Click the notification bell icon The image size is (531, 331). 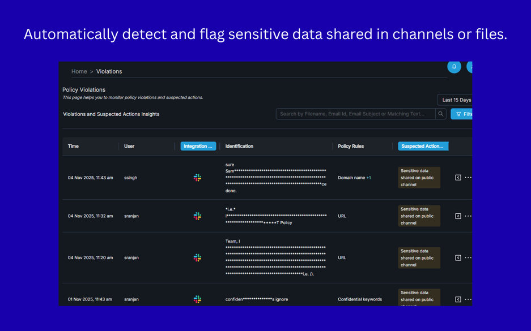click(454, 67)
